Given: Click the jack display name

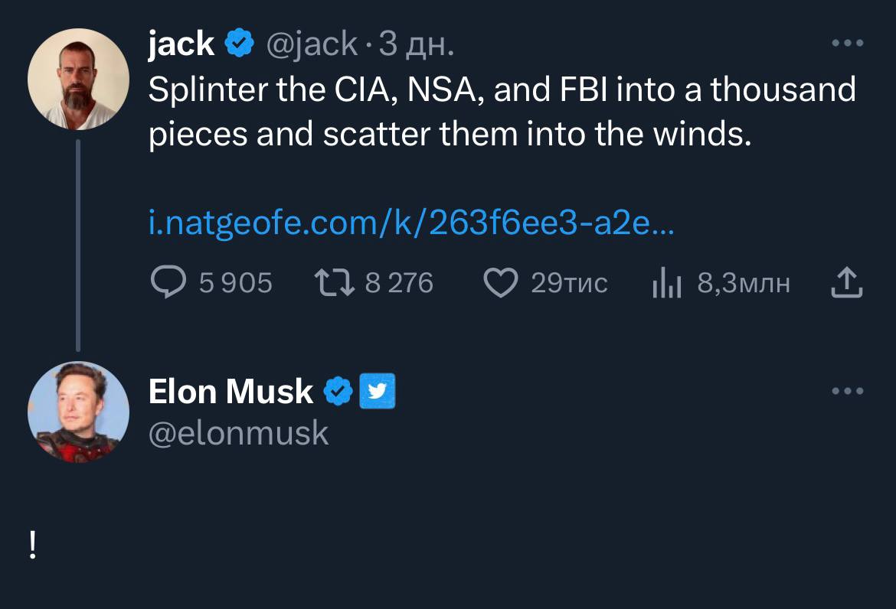Looking at the screenshot, I should pyautogui.click(x=181, y=44).
